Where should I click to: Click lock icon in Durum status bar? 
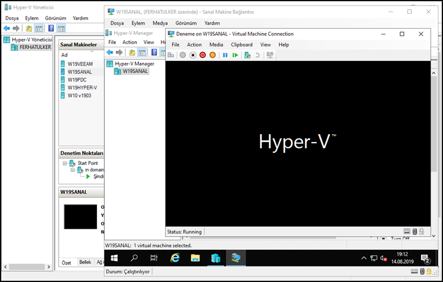coord(429,272)
